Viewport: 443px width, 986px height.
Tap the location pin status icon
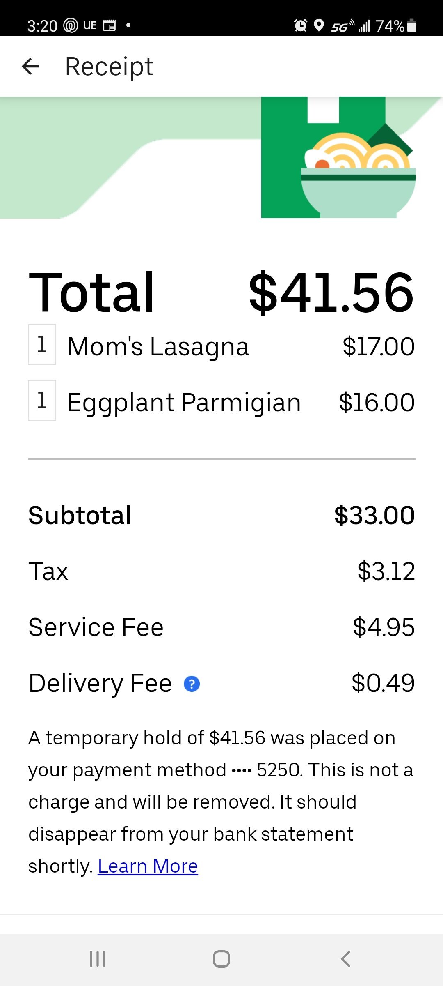click(x=319, y=25)
